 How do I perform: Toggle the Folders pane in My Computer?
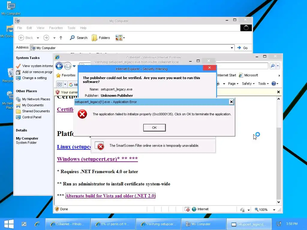click(101, 38)
